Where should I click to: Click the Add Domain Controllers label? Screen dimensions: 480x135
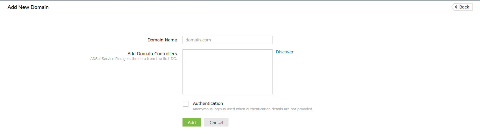coord(152,54)
